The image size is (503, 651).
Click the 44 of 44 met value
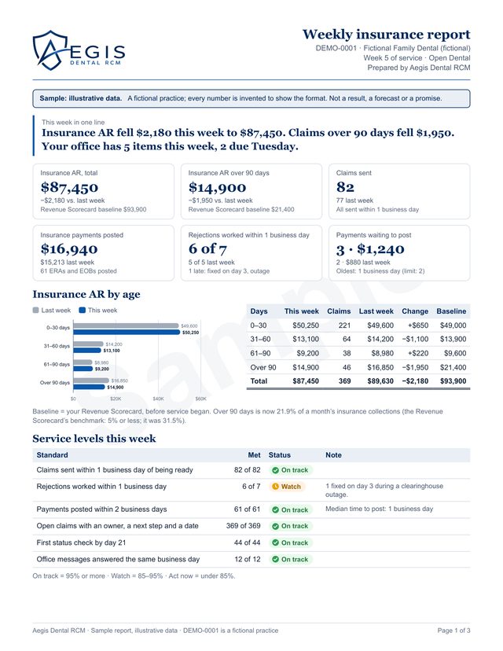click(x=248, y=542)
